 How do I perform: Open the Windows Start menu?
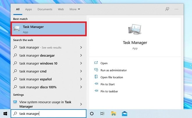(x=5, y=114)
